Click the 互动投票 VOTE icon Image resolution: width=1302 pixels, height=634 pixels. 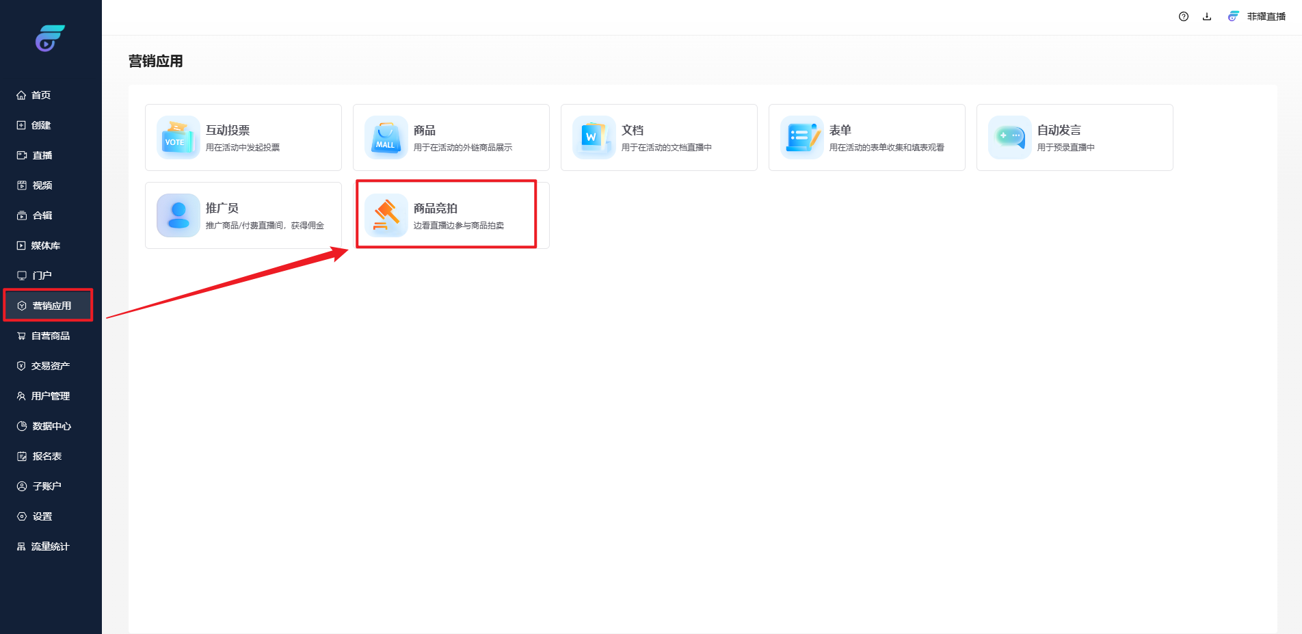coord(178,137)
